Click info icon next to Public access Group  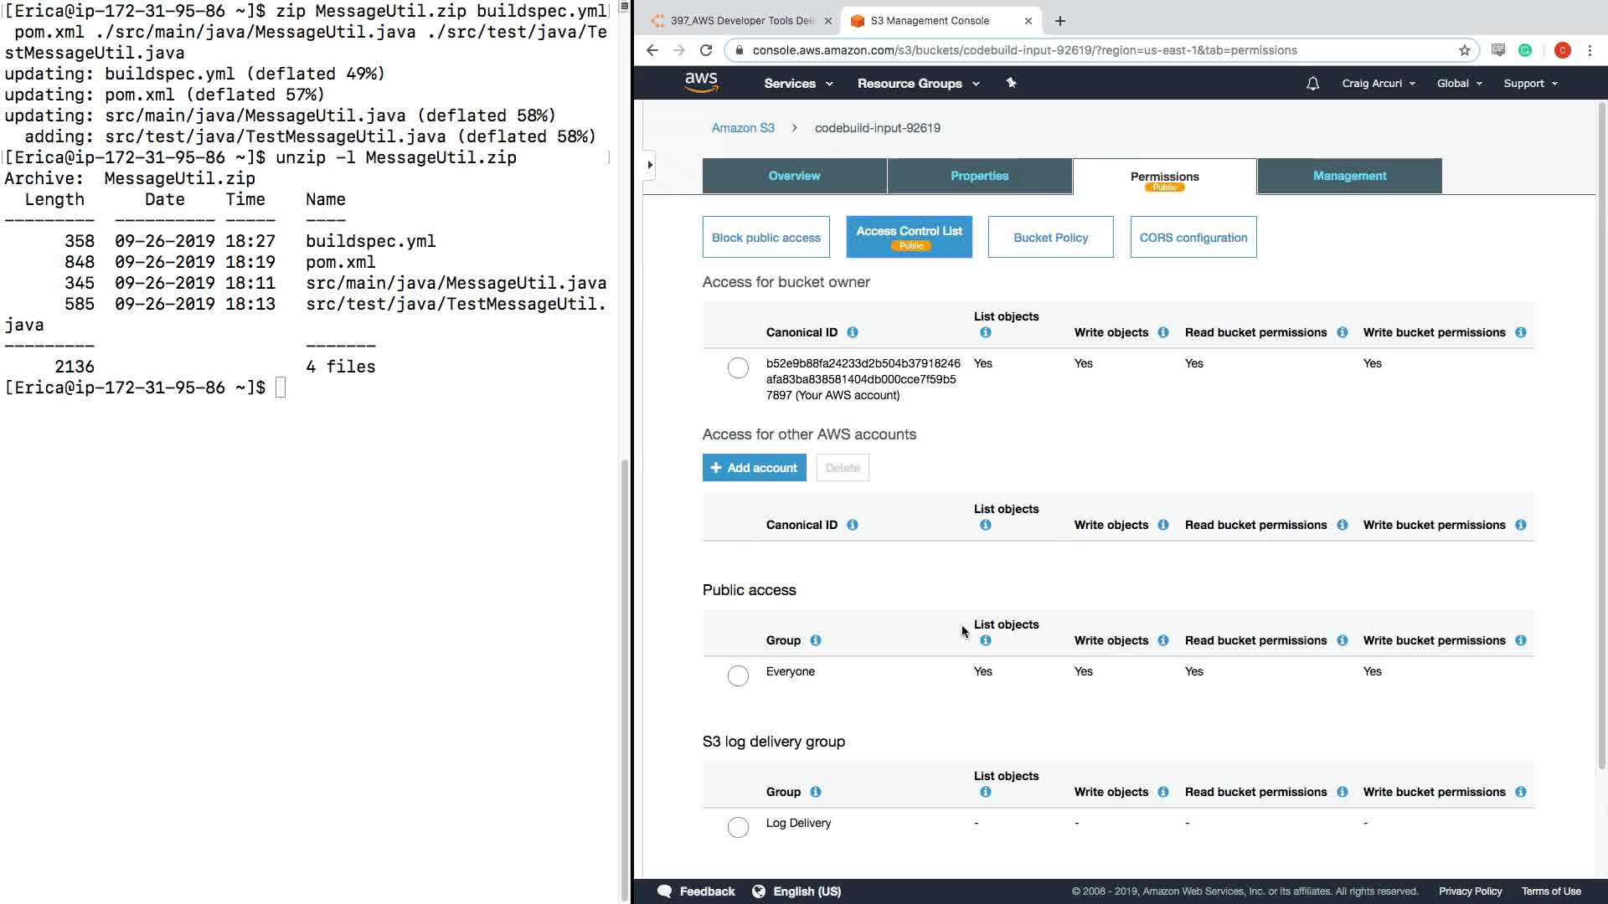coord(815,640)
